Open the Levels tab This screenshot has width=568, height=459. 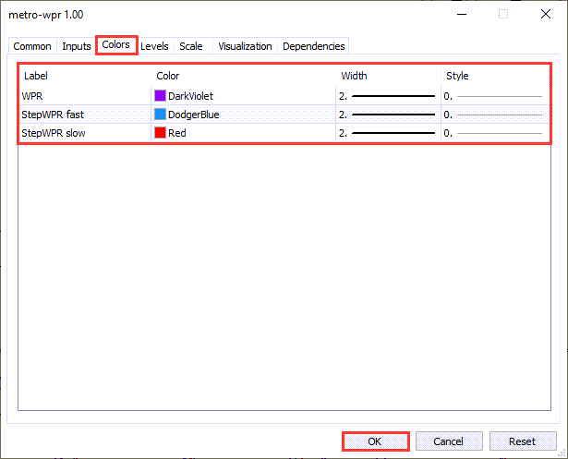coord(154,46)
